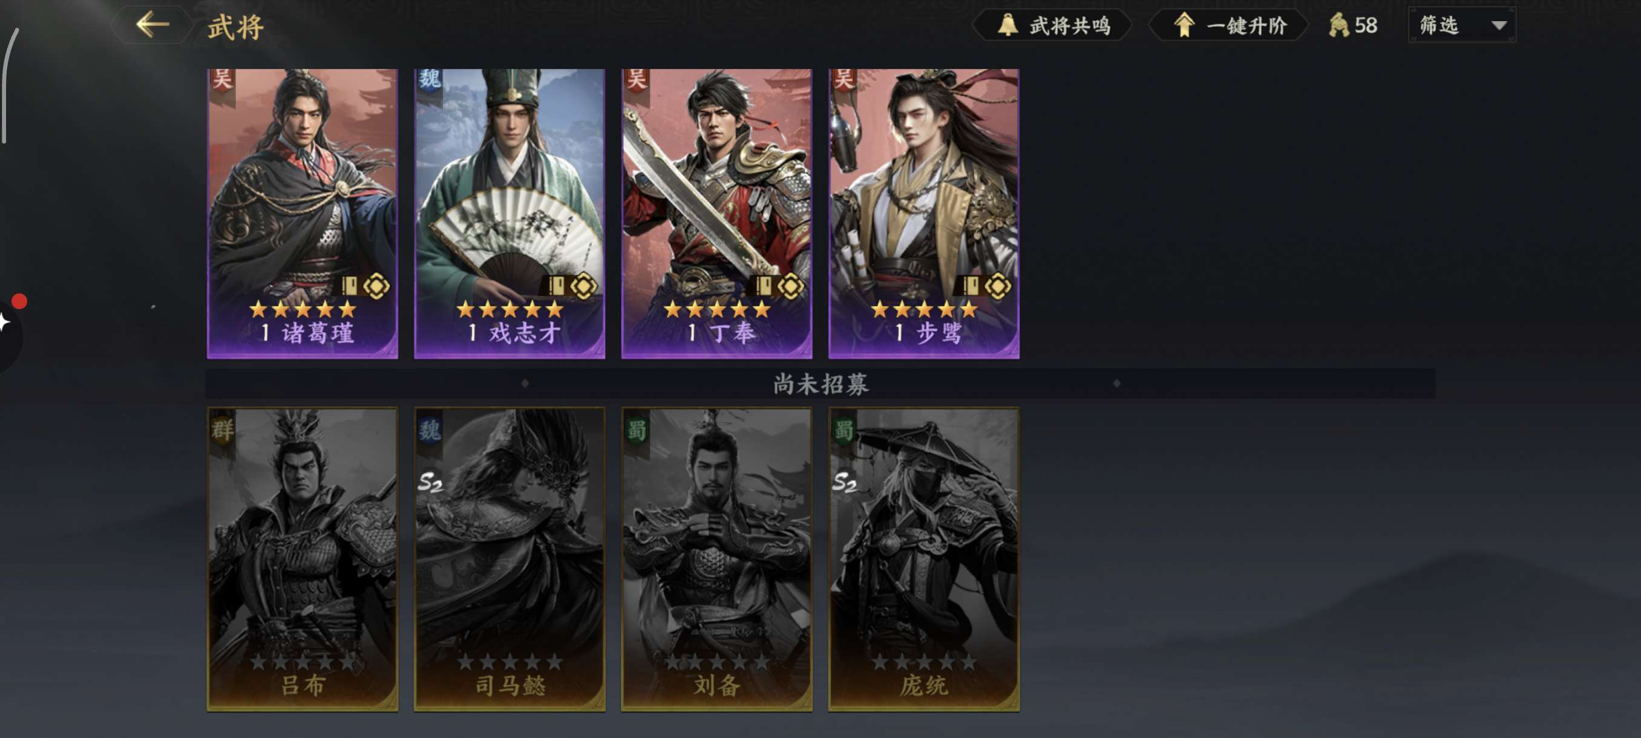This screenshot has width=1641, height=738.
Task: Expand the 筛选 filter dropdown
Action: [1462, 25]
